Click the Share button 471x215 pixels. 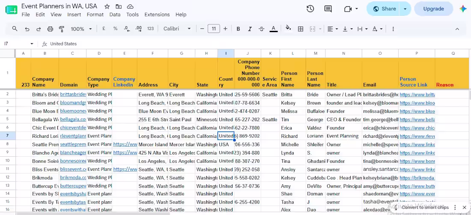coord(384,9)
